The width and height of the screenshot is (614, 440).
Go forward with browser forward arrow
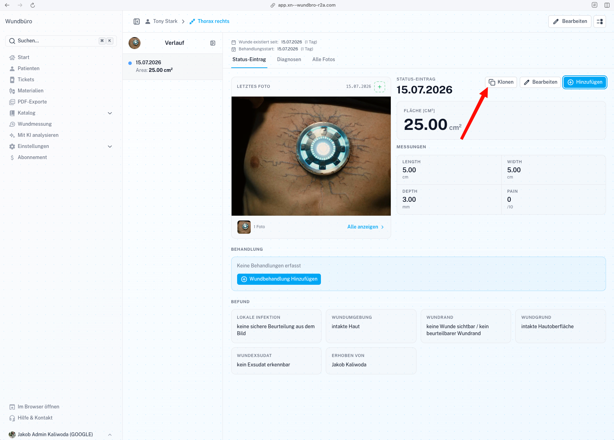point(20,5)
